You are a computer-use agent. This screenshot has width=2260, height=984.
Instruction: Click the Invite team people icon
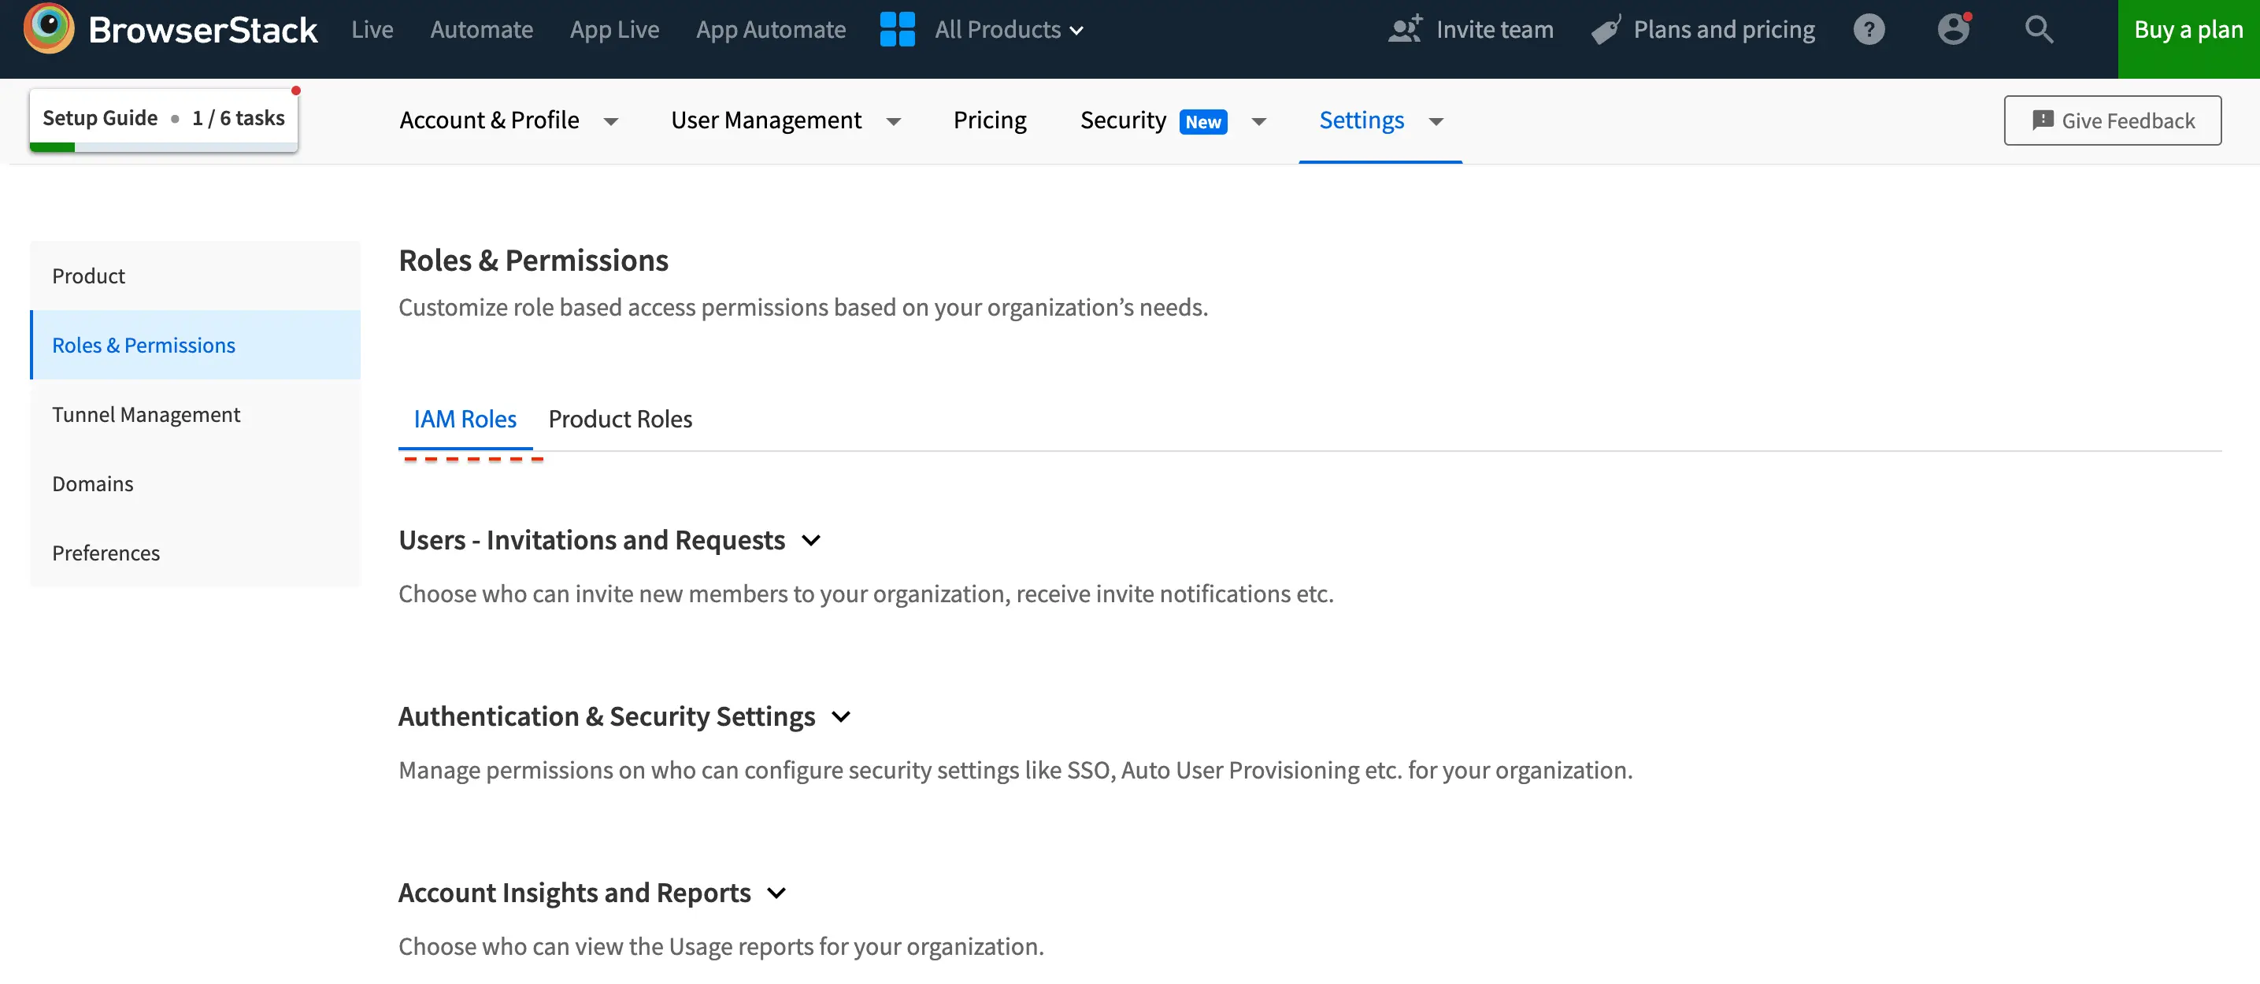1405,29
